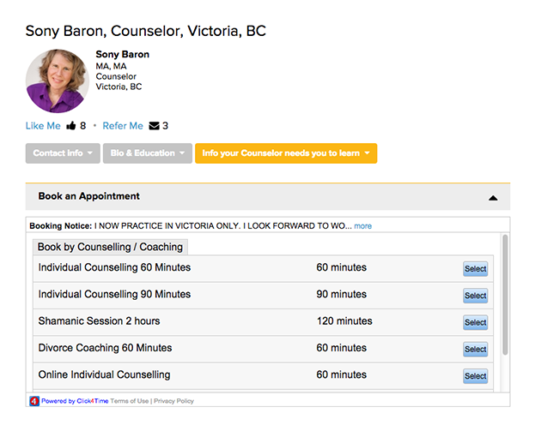Open the Contact Info dropdown
The width and height of the screenshot is (541, 437).
61,153
